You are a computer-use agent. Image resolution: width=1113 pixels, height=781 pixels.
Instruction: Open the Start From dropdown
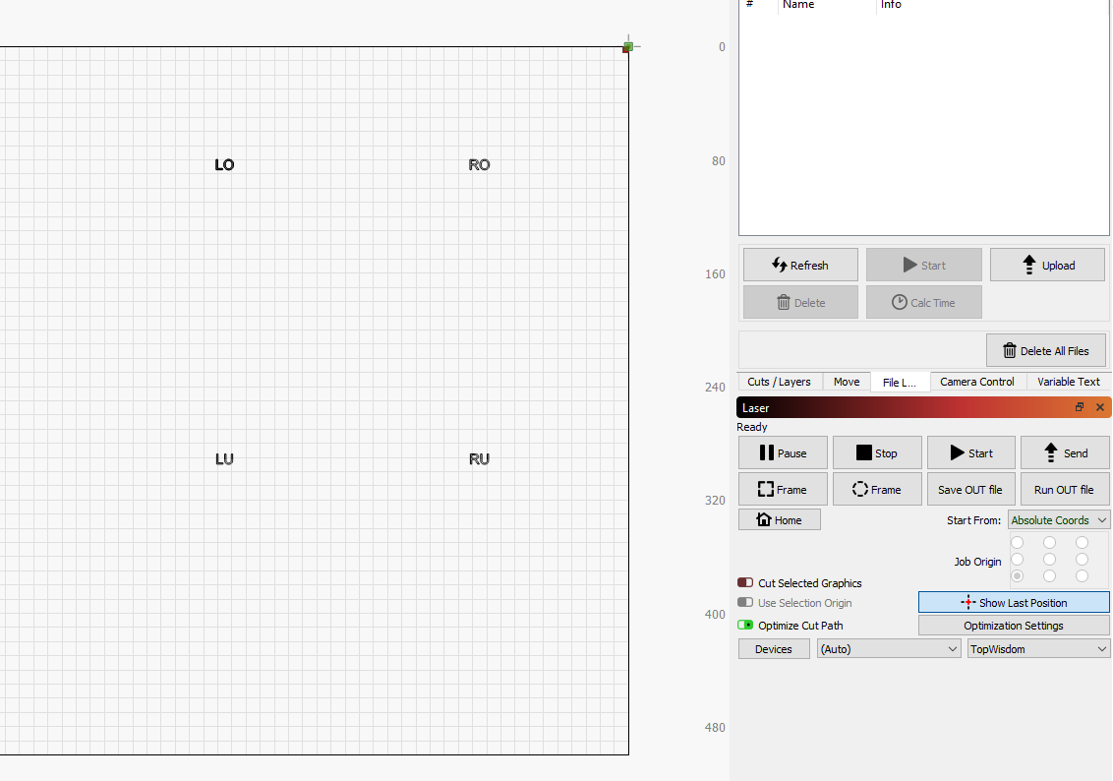point(1058,520)
